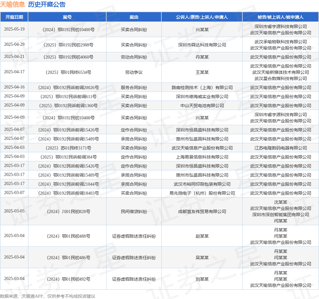319x299 pixels.
Task: Click plaintiff 上海易景信息科技有限公司
Action: pos(202,157)
